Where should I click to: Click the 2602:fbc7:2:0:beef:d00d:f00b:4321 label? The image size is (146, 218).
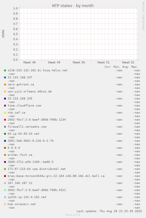[37, 190]
